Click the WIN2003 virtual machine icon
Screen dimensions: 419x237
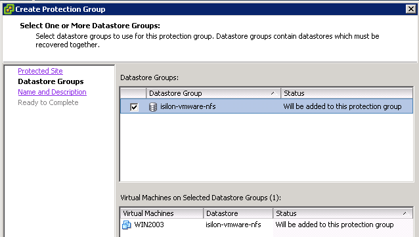point(127,225)
